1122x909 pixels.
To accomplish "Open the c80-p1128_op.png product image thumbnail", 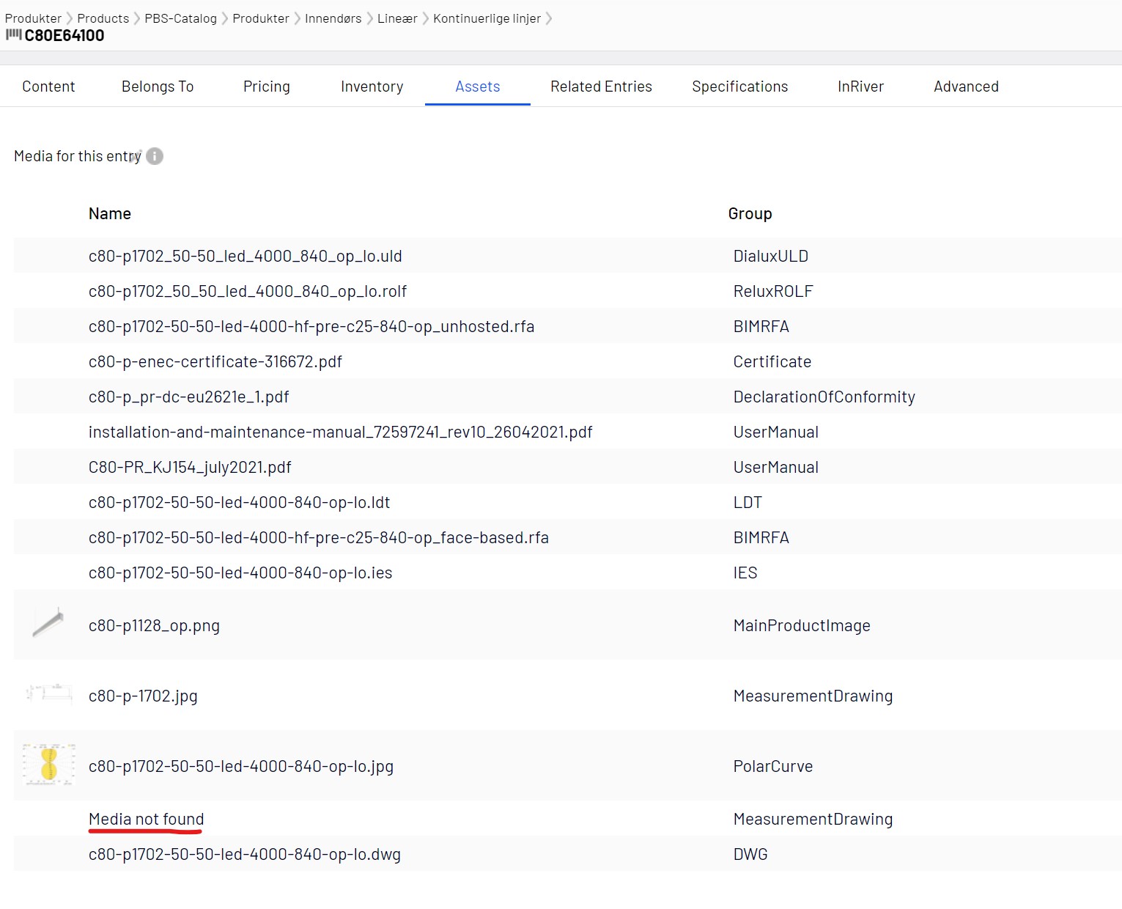I will click(x=48, y=625).
